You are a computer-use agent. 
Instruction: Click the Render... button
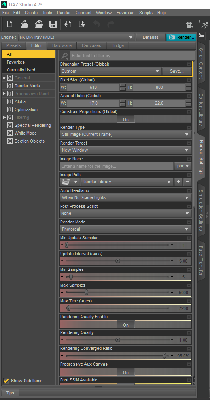(182, 37)
